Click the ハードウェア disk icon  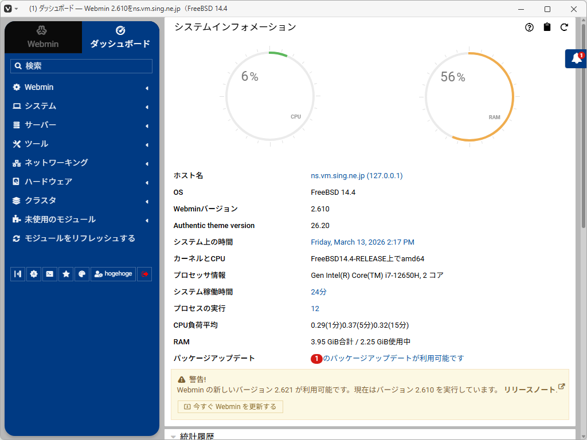[16, 182]
